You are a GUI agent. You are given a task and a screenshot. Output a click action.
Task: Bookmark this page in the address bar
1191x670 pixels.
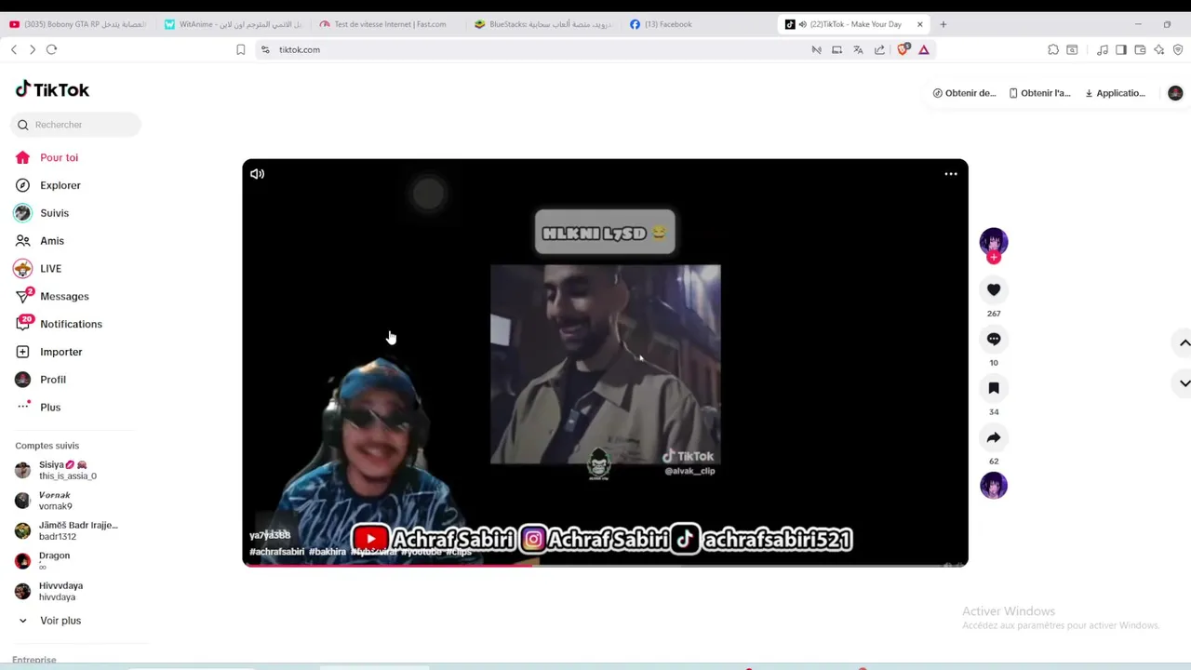pyautogui.click(x=240, y=49)
